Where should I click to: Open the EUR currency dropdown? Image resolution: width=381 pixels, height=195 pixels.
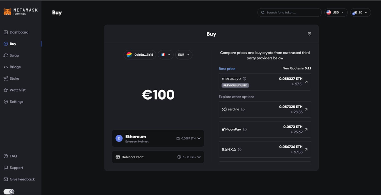pyautogui.click(x=184, y=55)
